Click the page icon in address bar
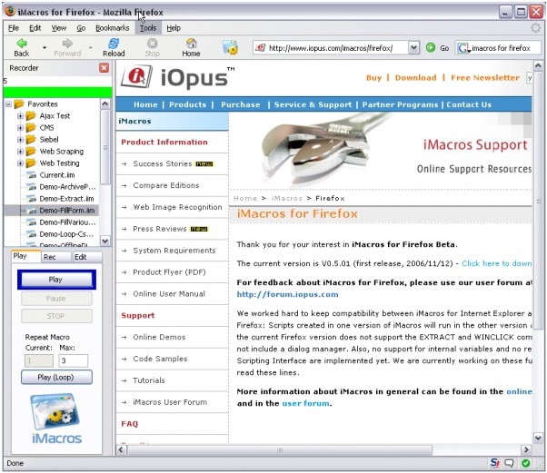This screenshot has height=473, width=547. [x=260, y=47]
